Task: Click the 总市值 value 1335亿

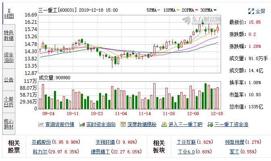Action: [256, 107]
